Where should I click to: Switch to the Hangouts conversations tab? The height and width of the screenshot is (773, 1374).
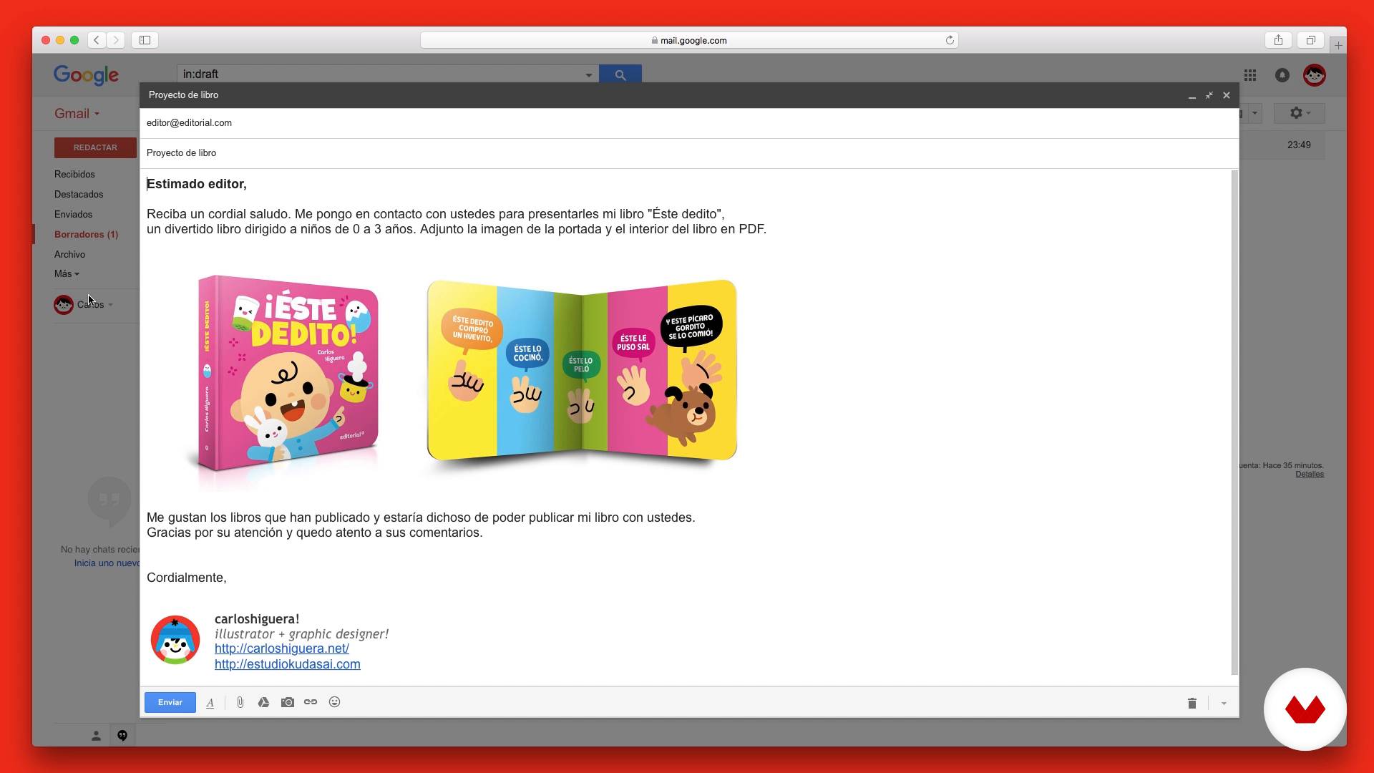pos(122,736)
